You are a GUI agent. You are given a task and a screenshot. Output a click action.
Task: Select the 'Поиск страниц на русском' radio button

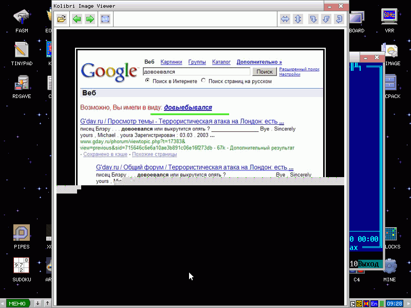pos(203,81)
